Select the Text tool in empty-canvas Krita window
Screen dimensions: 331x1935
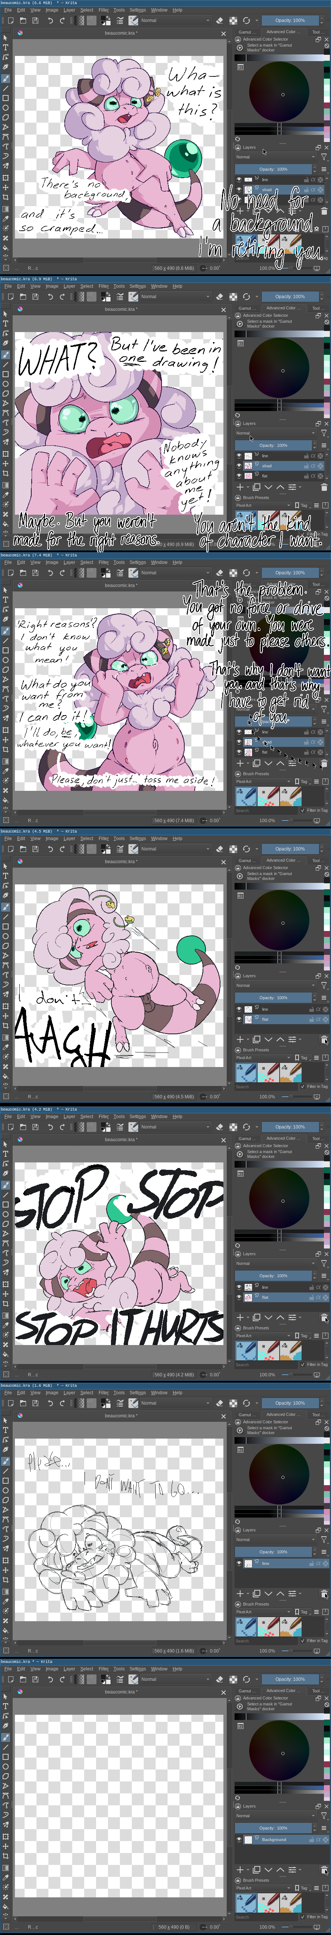(6, 1706)
